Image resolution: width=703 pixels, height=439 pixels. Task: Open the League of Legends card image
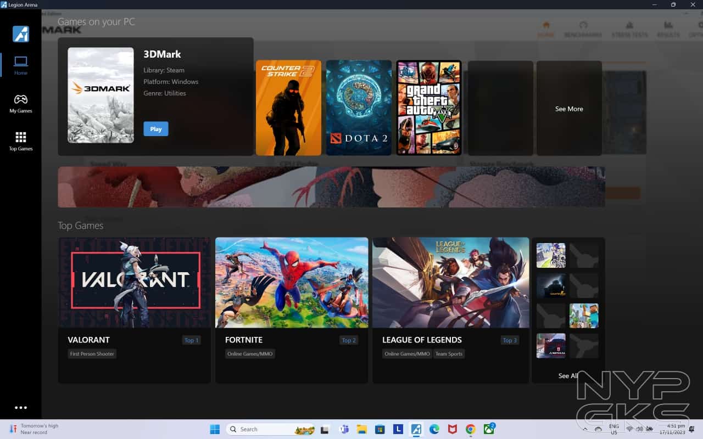click(x=451, y=283)
